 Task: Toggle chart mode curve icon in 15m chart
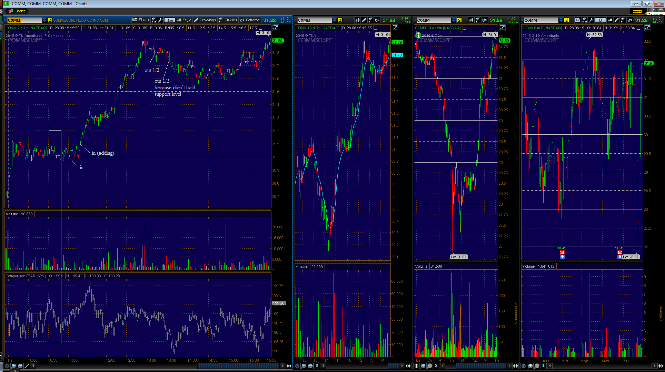503,28
